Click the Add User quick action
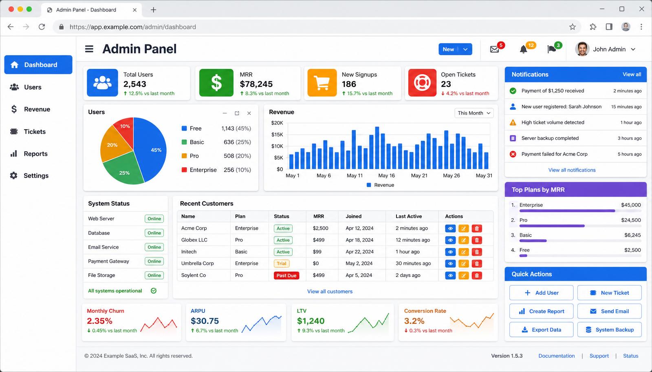Screen dimensions: 652x372 coord(541,293)
